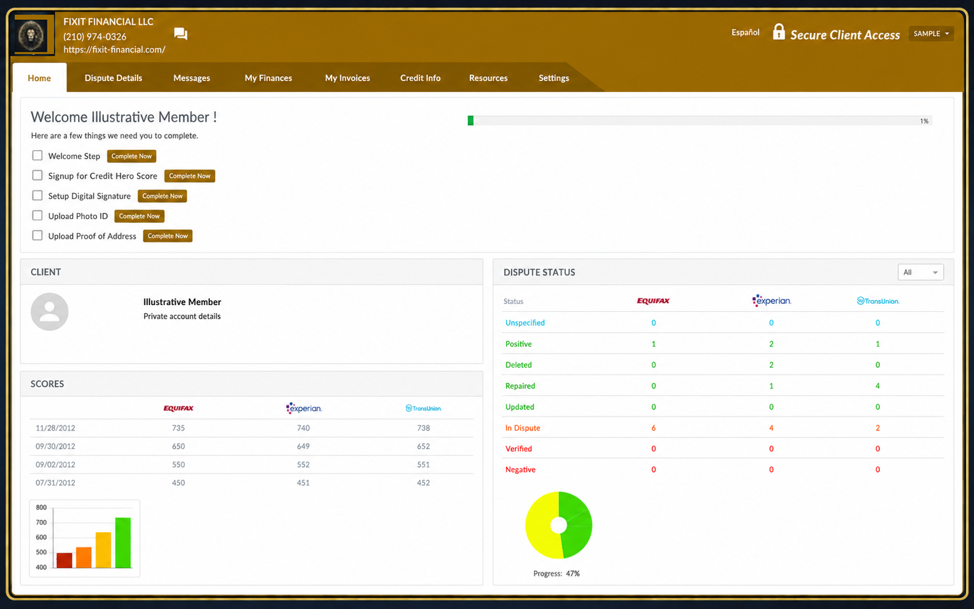Open the fixit-financial.com website link
The height and width of the screenshot is (609, 974).
[114, 50]
